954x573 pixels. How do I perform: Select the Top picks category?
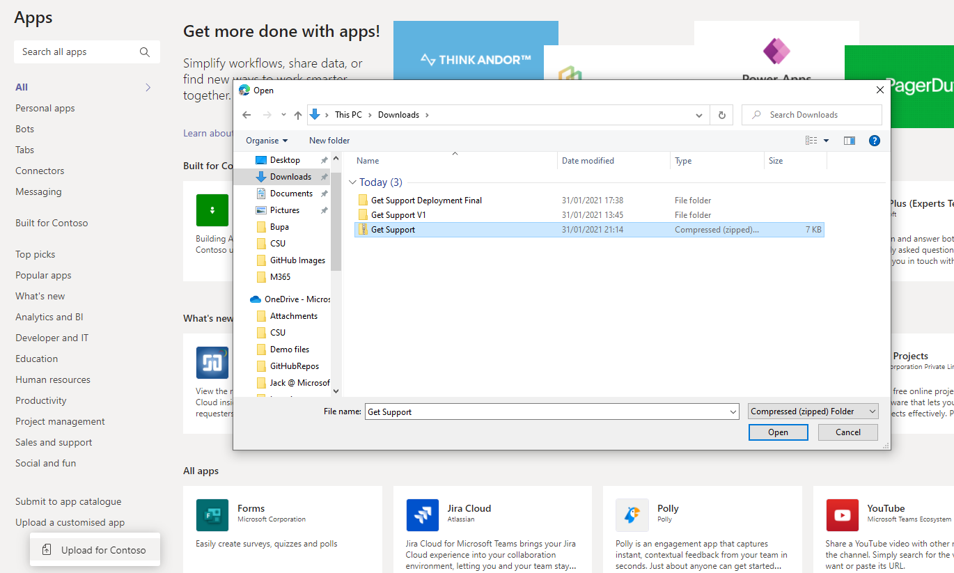tap(36, 254)
